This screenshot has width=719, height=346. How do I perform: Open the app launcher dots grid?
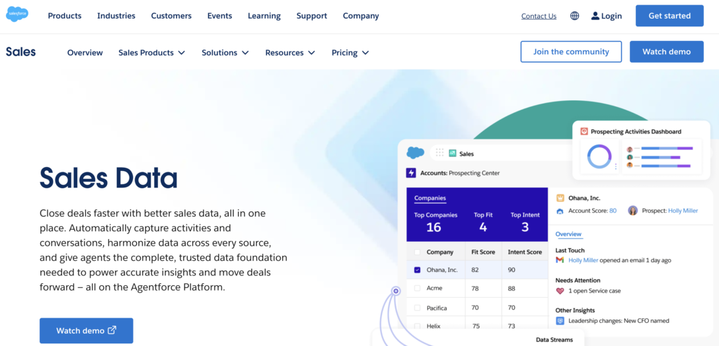[x=439, y=153]
